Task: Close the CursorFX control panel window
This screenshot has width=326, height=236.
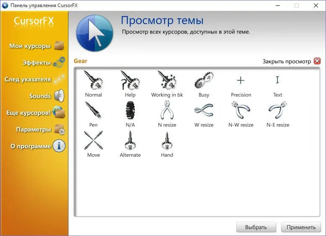Action: 316,5
